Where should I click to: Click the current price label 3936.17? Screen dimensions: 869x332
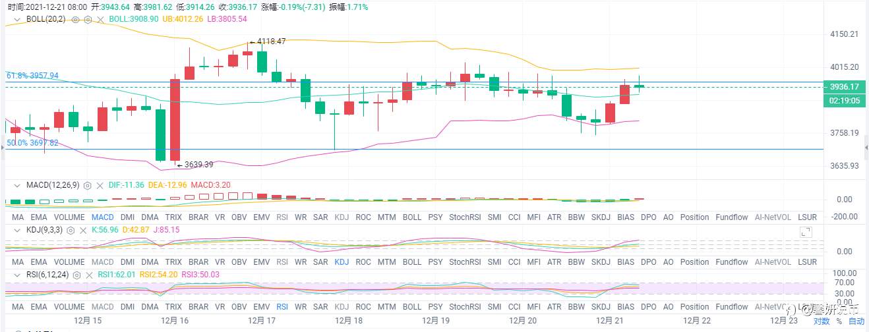844,87
